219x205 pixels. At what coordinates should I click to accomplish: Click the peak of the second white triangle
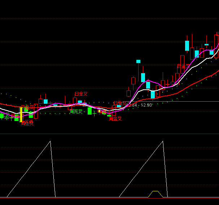click(162, 141)
